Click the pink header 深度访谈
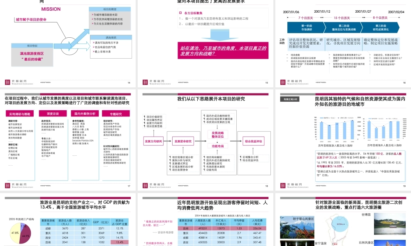Image resolution: width=411 pixels, height=246 pixels. (53, 114)
